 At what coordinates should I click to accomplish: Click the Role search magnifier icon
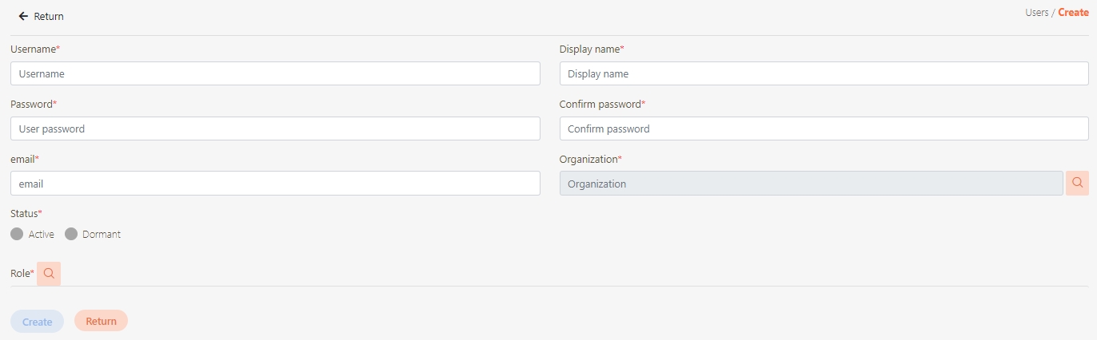[x=49, y=274]
